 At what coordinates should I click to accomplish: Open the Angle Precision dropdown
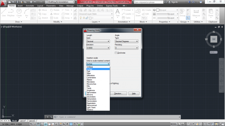(x=126, y=48)
